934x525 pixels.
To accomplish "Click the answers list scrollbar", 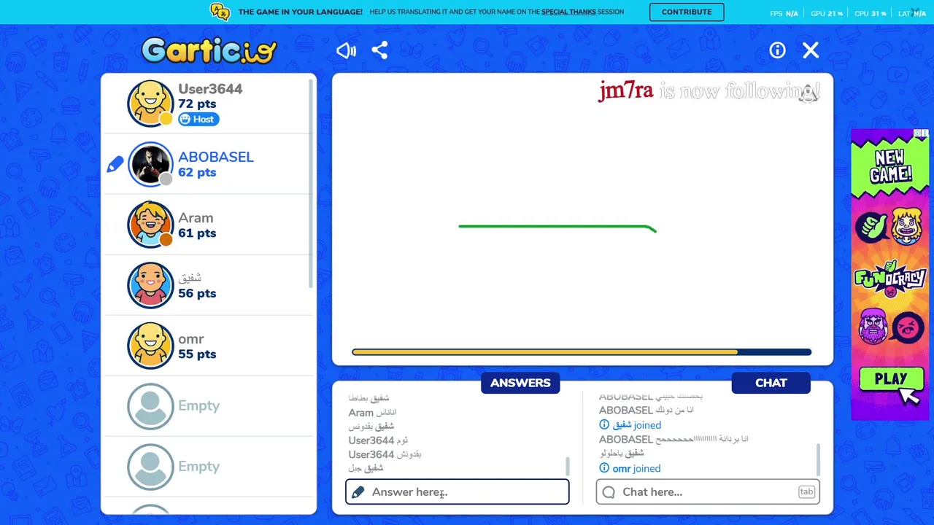I will 568,466.
